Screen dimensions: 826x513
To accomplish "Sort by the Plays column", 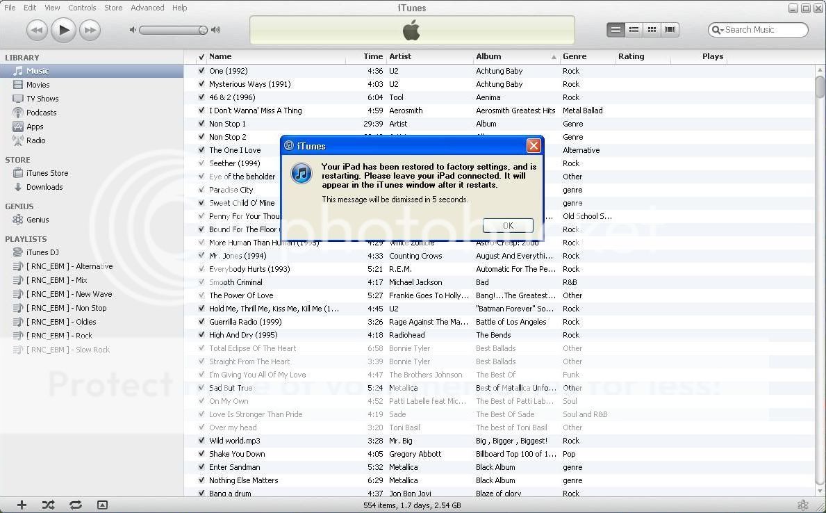I will 699,56.
